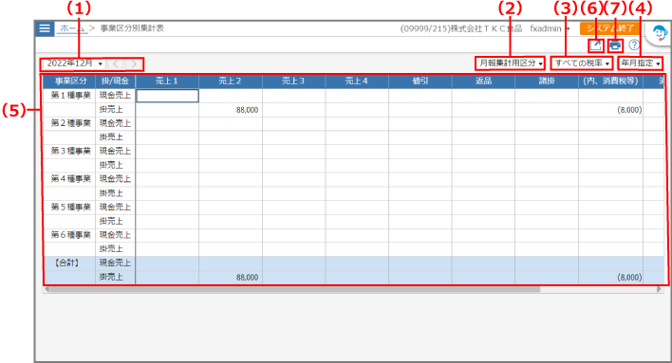Open the すべての税率 dropdown
Screen dimensions: 672x363
tap(582, 64)
